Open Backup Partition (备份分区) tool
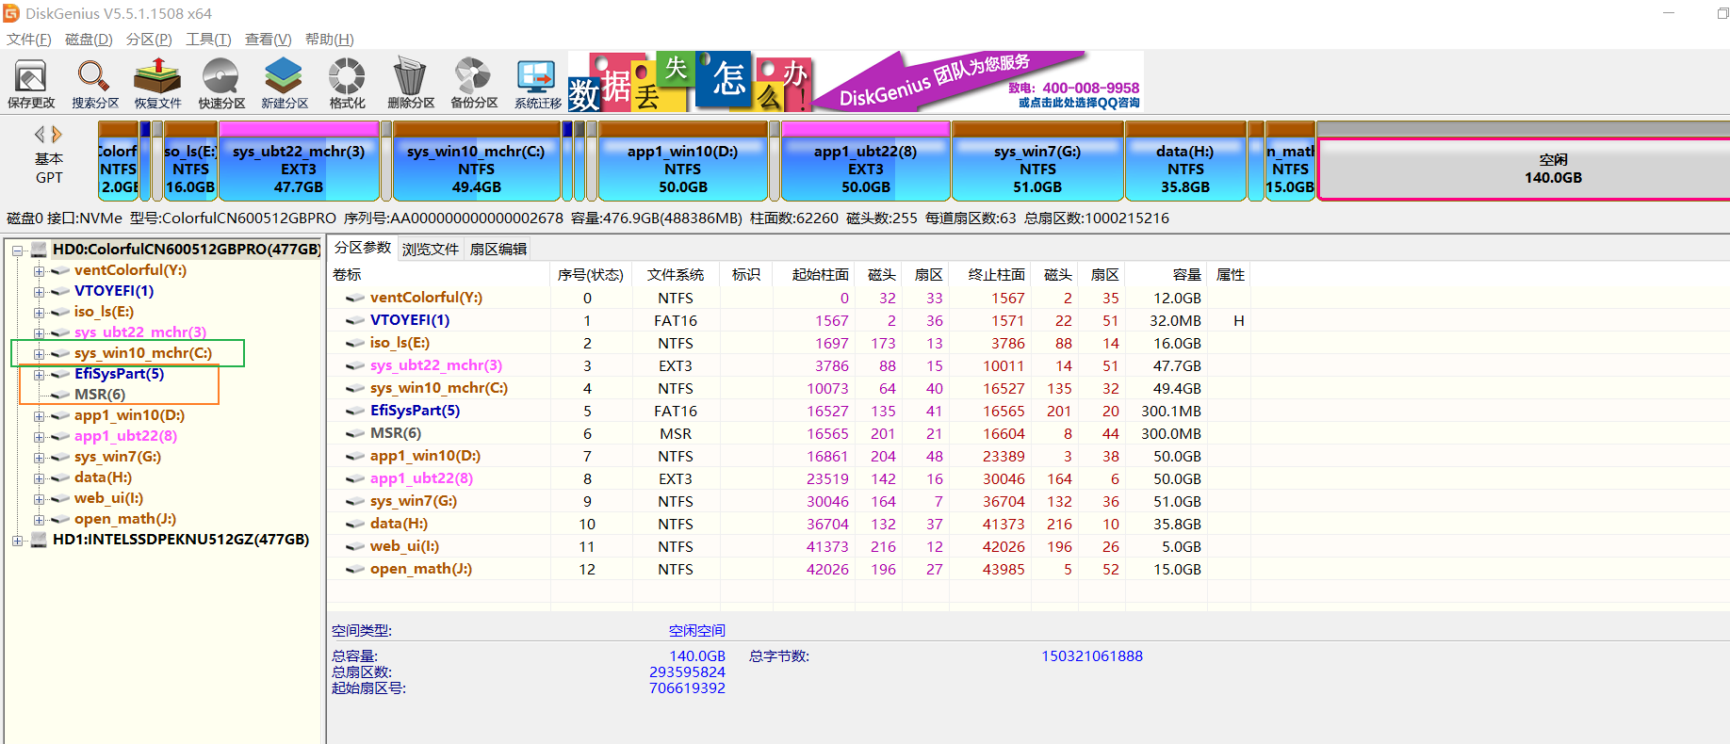The image size is (1730, 744). 474,83
